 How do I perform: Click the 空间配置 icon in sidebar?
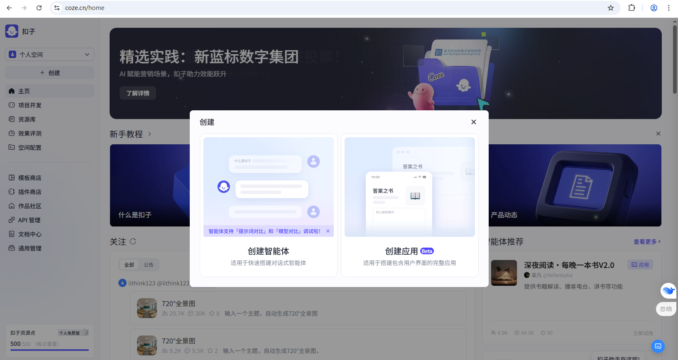point(12,147)
